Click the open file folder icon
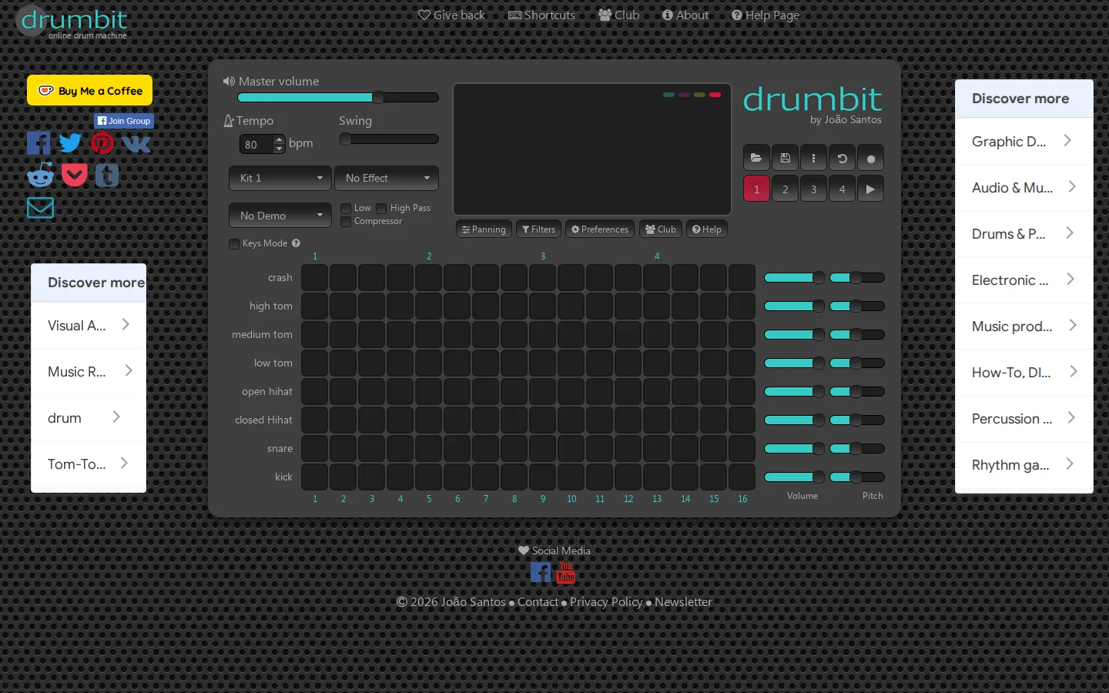The width and height of the screenshot is (1109, 693). (756, 158)
